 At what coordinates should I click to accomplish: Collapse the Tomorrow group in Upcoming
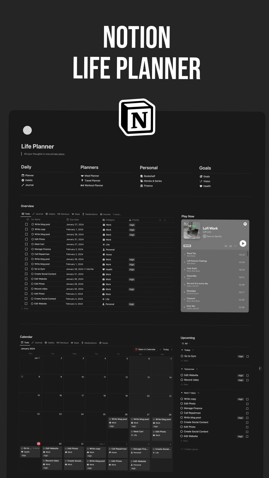[x=182, y=369]
